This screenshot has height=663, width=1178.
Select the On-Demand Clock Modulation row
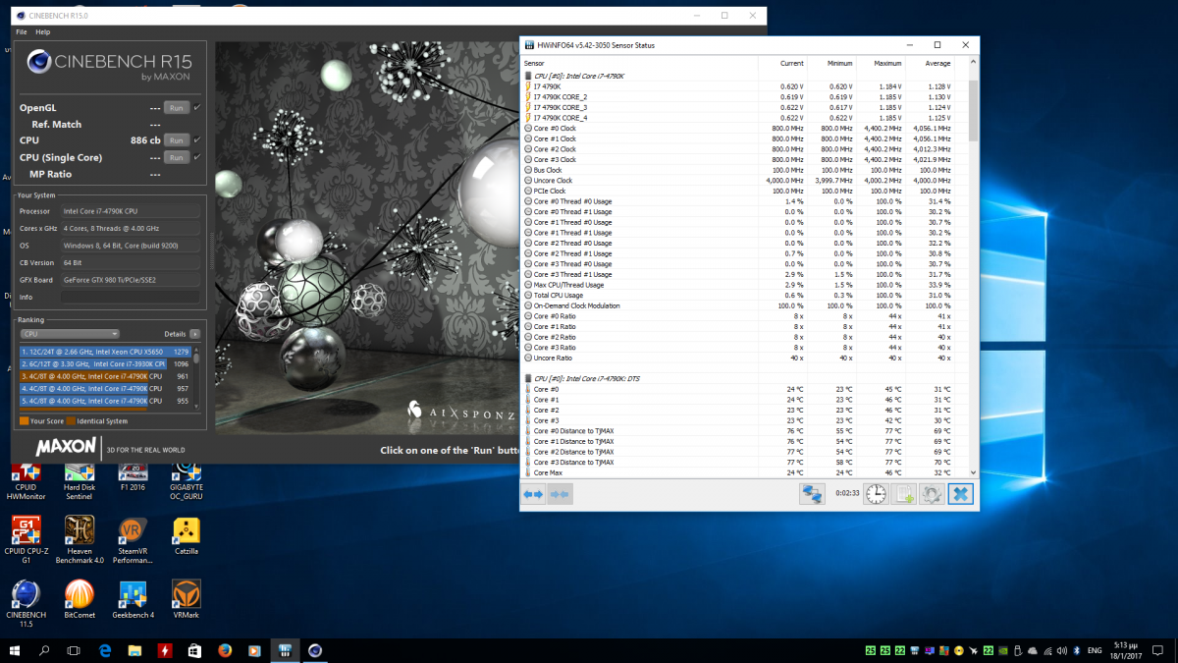point(745,305)
